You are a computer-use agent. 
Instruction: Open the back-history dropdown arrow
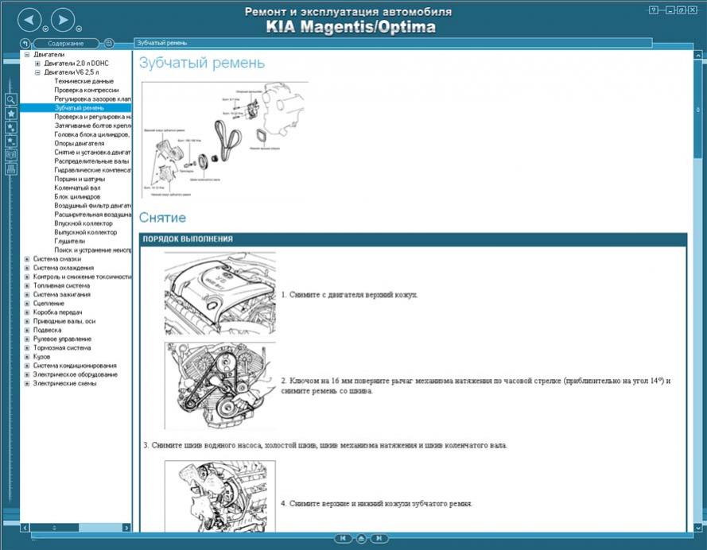point(45,29)
